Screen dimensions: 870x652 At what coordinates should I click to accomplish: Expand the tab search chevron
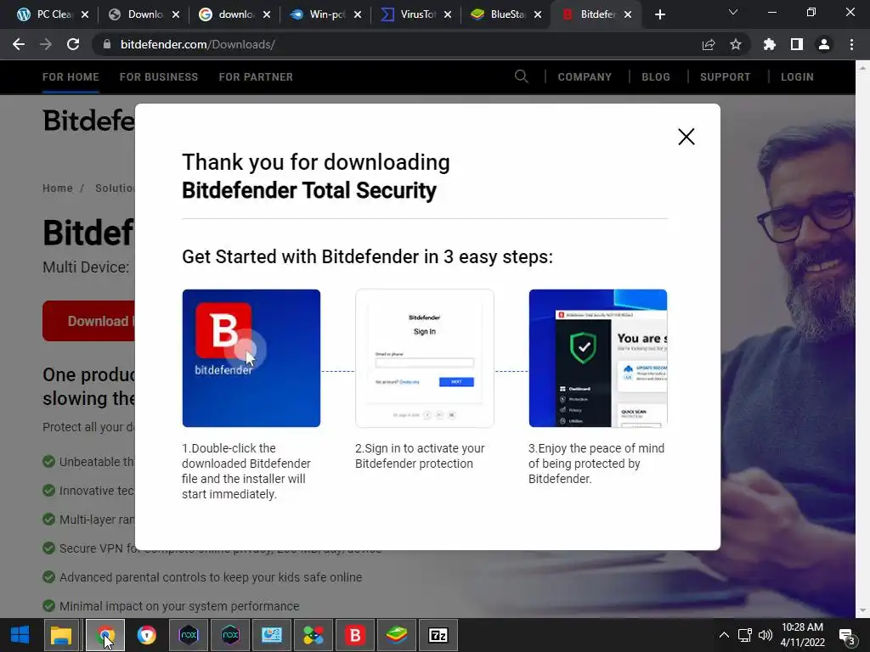[733, 12]
